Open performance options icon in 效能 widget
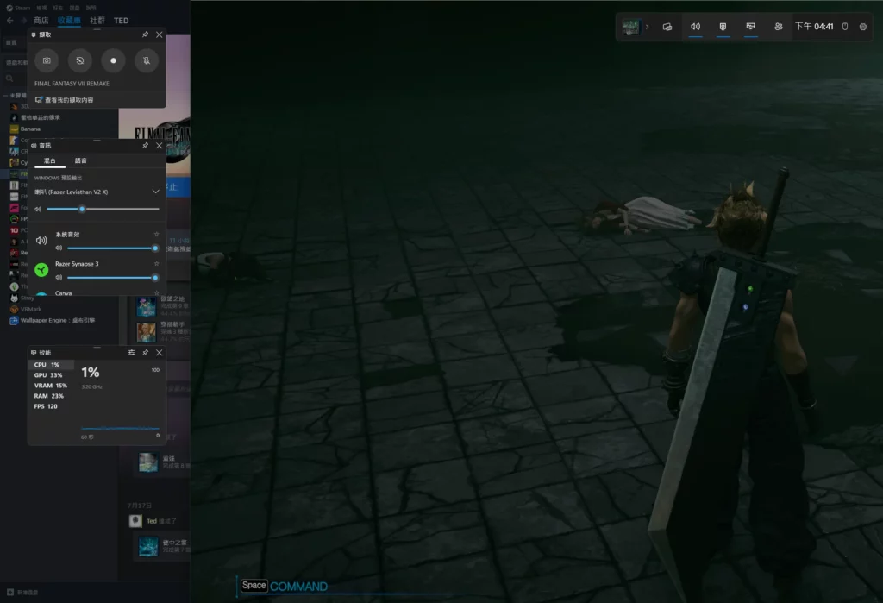The height and width of the screenshot is (603, 883). click(131, 353)
